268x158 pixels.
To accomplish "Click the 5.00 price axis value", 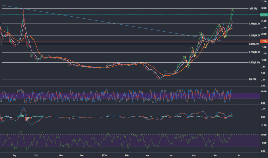I will click(x=263, y=73).
